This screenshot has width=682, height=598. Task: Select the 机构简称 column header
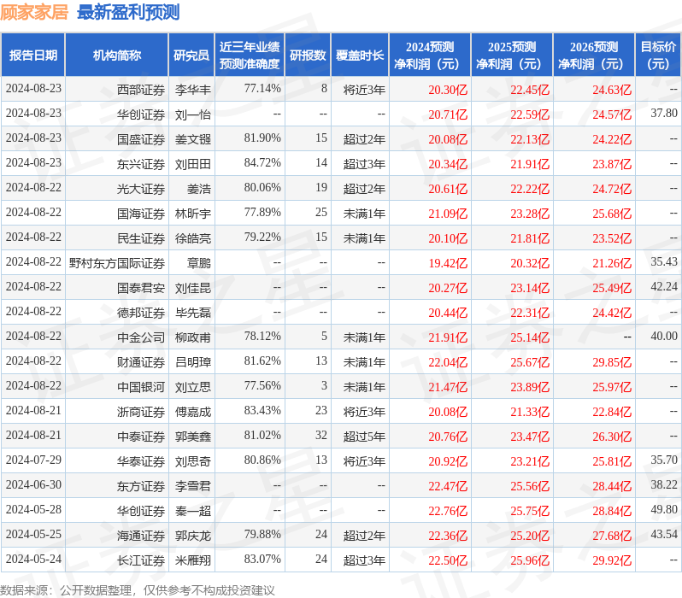[x=116, y=55]
